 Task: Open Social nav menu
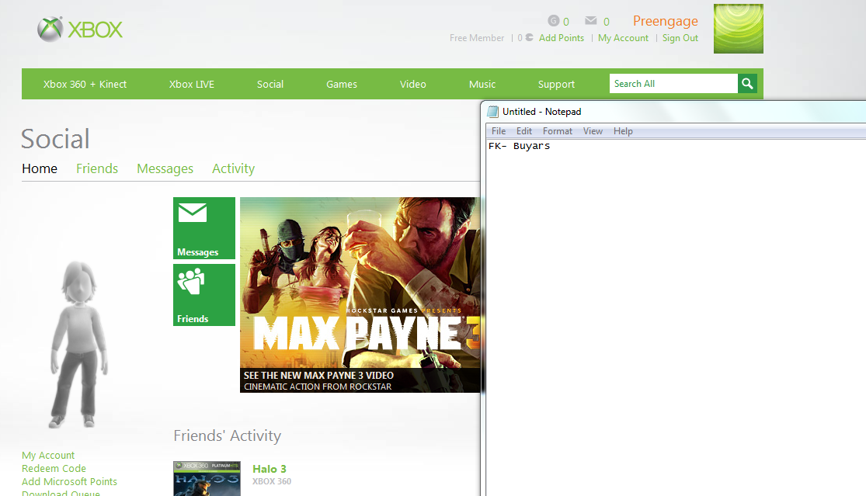270,85
